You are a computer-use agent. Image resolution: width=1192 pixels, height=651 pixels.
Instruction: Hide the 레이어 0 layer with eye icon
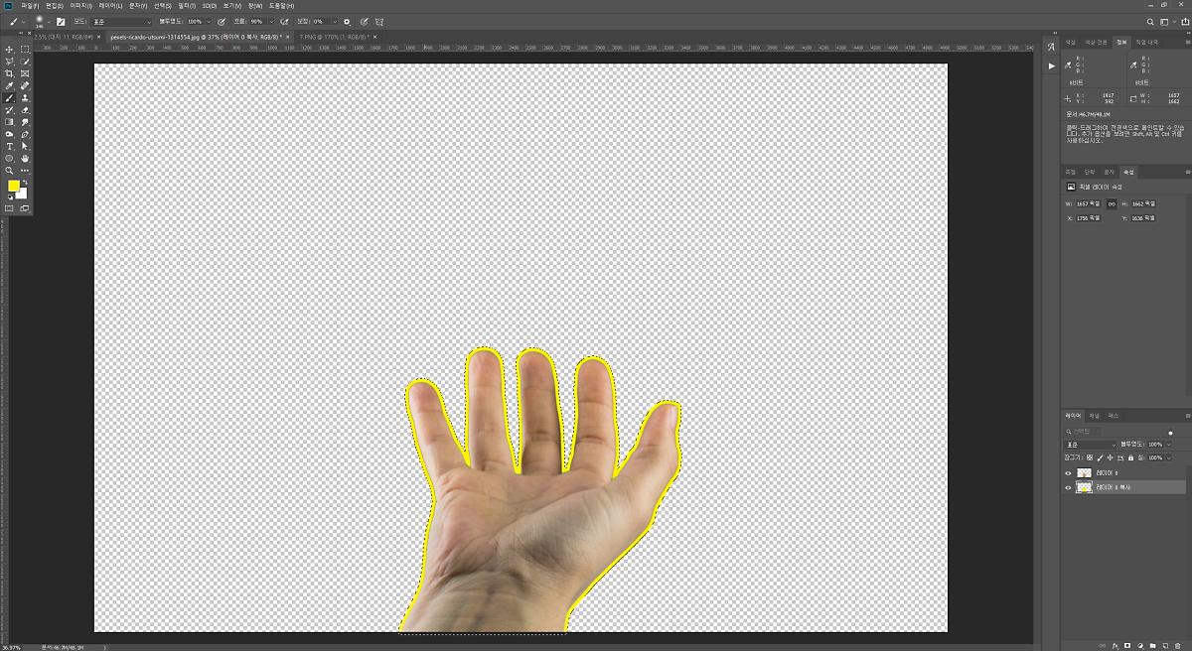[x=1069, y=472]
